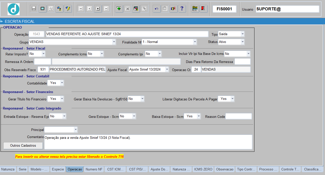Execute query with flashlight lightning icon
This screenshot has width=325, height=175.
(68, 9)
